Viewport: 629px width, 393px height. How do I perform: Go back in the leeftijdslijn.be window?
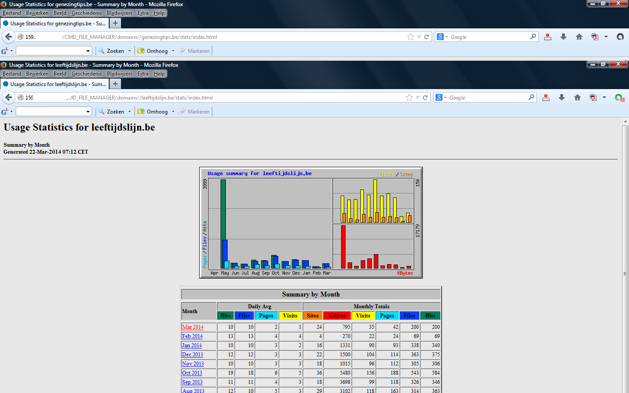pyautogui.click(x=8, y=97)
